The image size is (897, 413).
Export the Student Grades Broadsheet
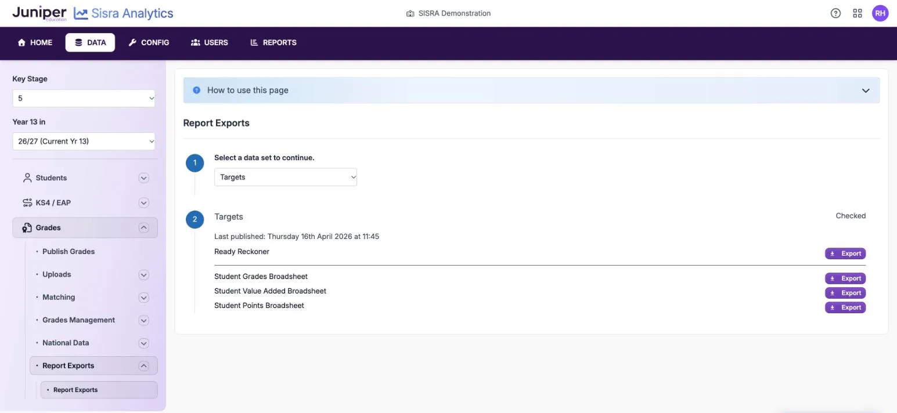(845, 278)
